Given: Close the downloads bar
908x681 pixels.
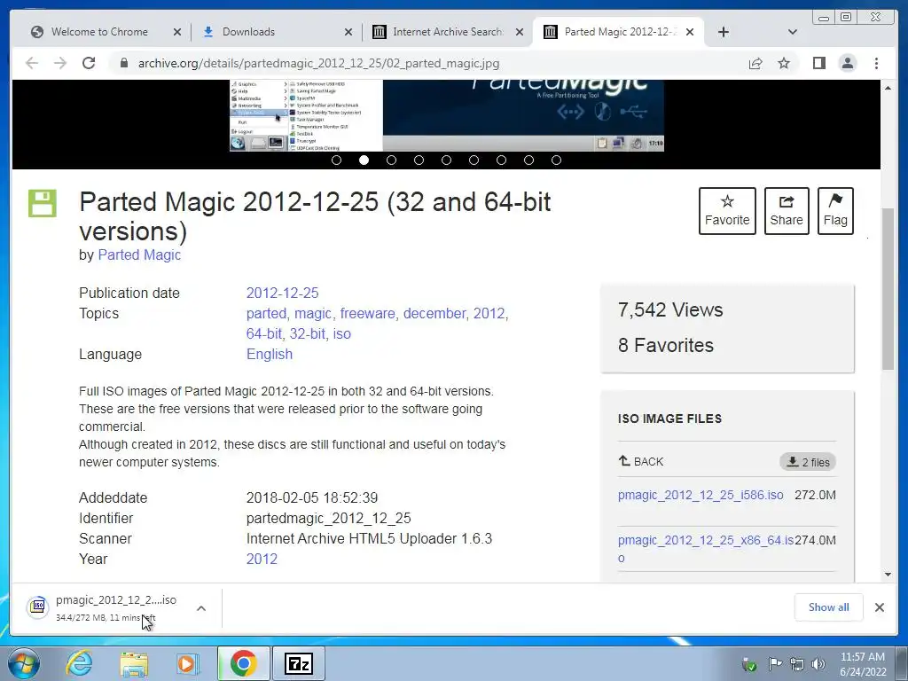Looking at the screenshot, I should [879, 607].
